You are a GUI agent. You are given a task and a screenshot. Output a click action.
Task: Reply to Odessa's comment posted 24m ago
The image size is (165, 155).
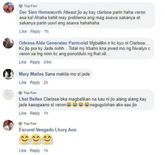[35, 62]
